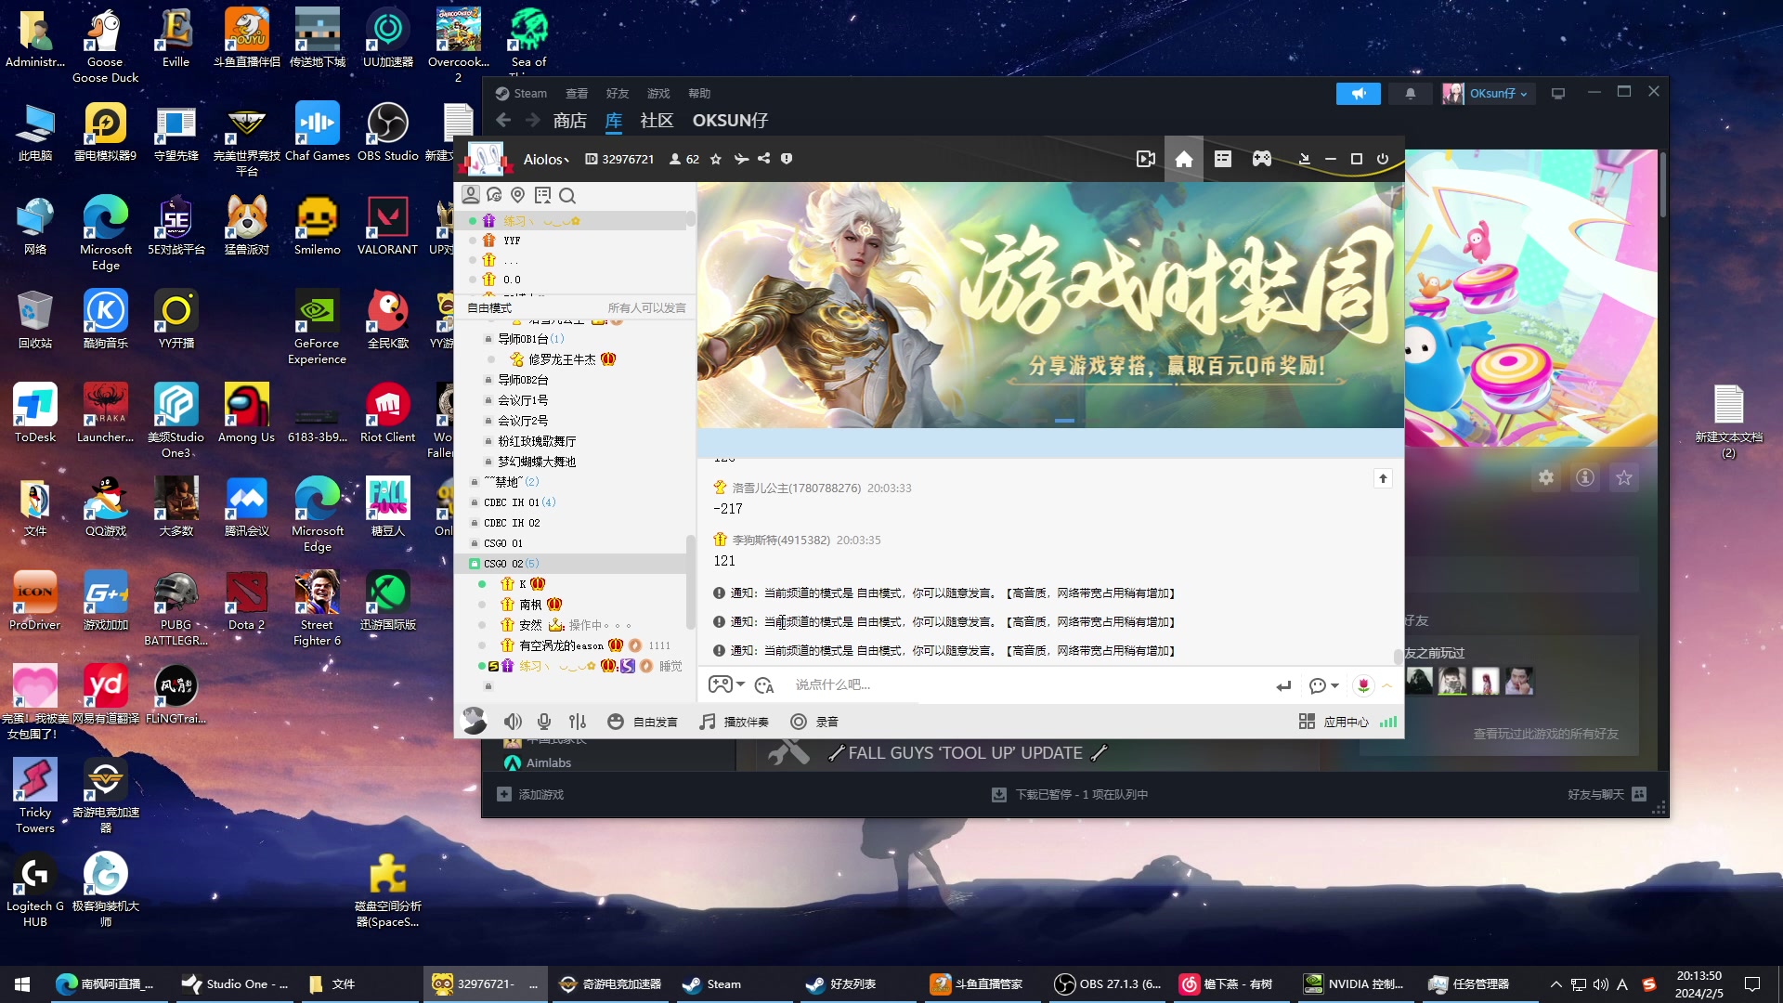Toggle the YY microphone
This screenshot has height=1003, width=1783.
tap(544, 722)
